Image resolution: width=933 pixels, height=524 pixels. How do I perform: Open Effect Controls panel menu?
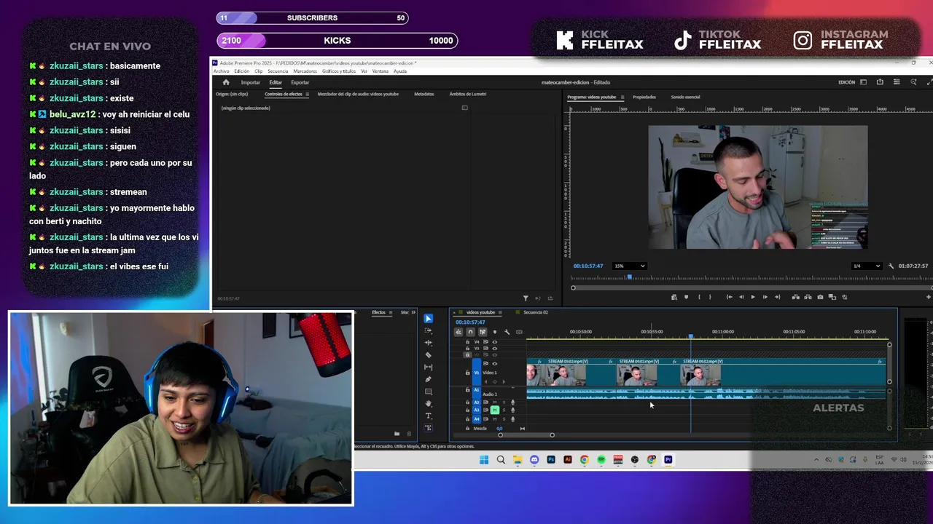click(307, 94)
